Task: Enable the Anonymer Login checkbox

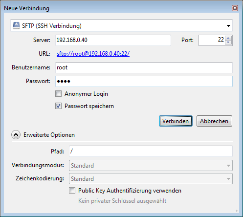Action: [58, 94]
